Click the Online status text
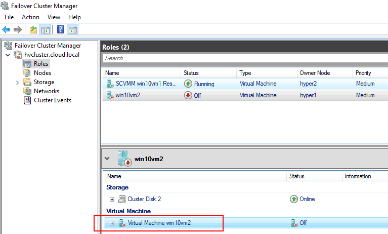The image size is (388, 234). (307, 199)
